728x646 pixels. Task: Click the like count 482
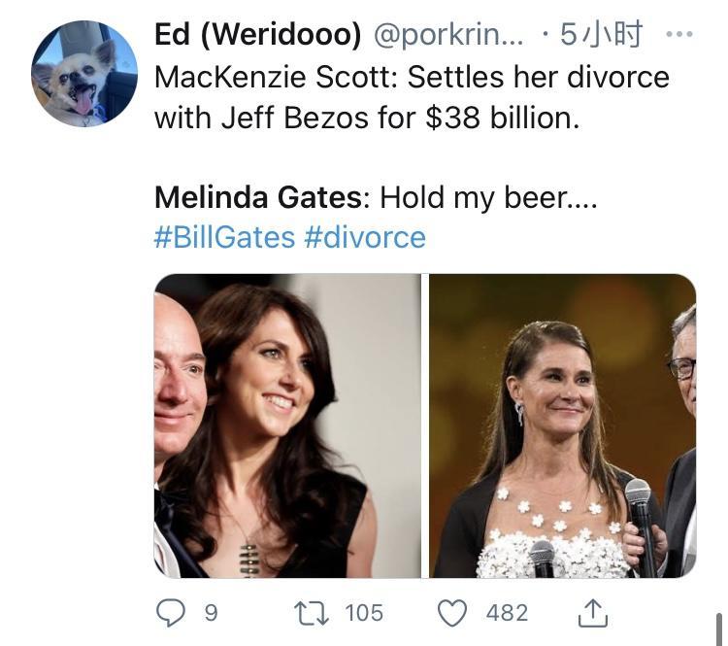point(507,613)
